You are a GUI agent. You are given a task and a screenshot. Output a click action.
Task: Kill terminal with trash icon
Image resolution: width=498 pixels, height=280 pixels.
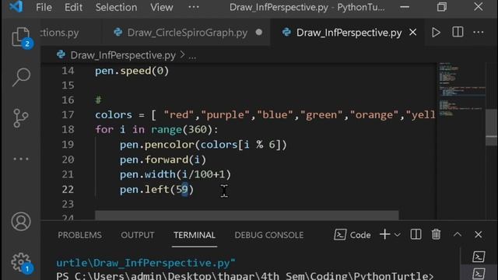point(436,235)
